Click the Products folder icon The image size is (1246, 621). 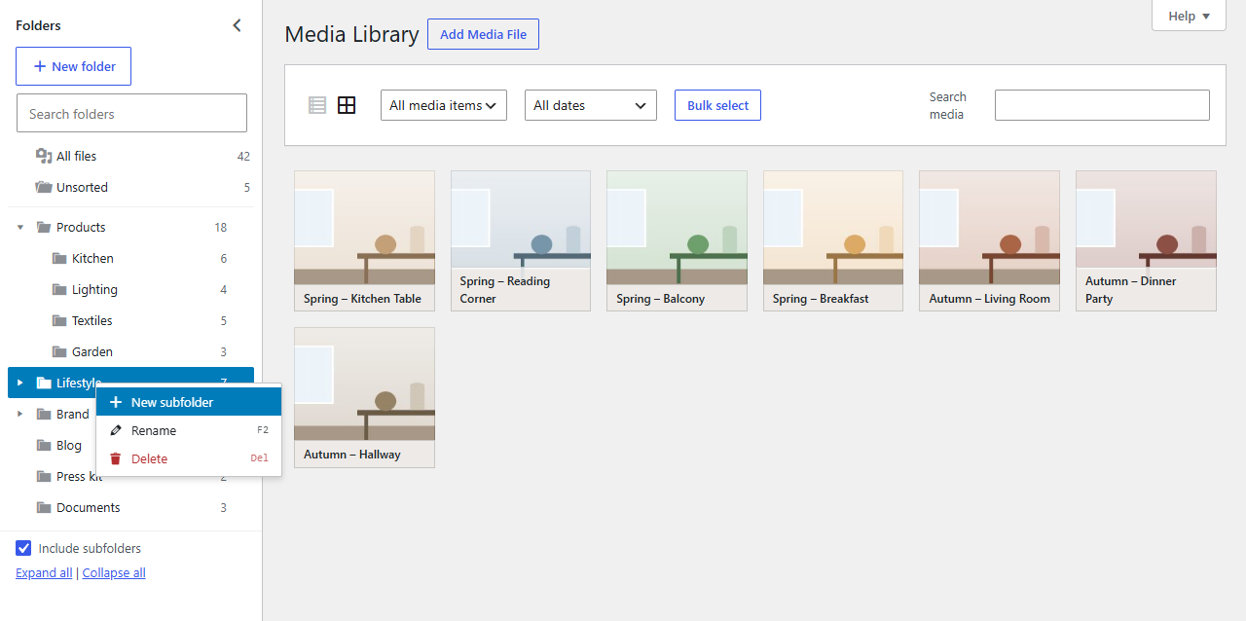pyautogui.click(x=44, y=228)
